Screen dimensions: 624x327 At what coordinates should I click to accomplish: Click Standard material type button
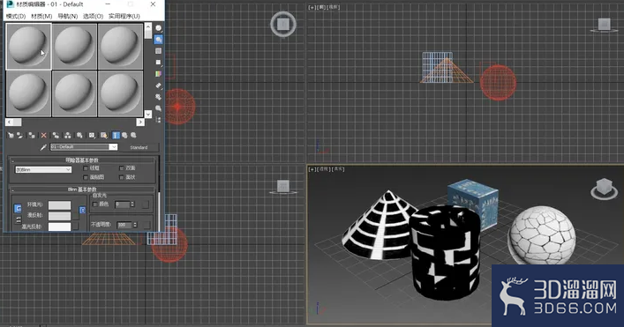[x=139, y=147]
